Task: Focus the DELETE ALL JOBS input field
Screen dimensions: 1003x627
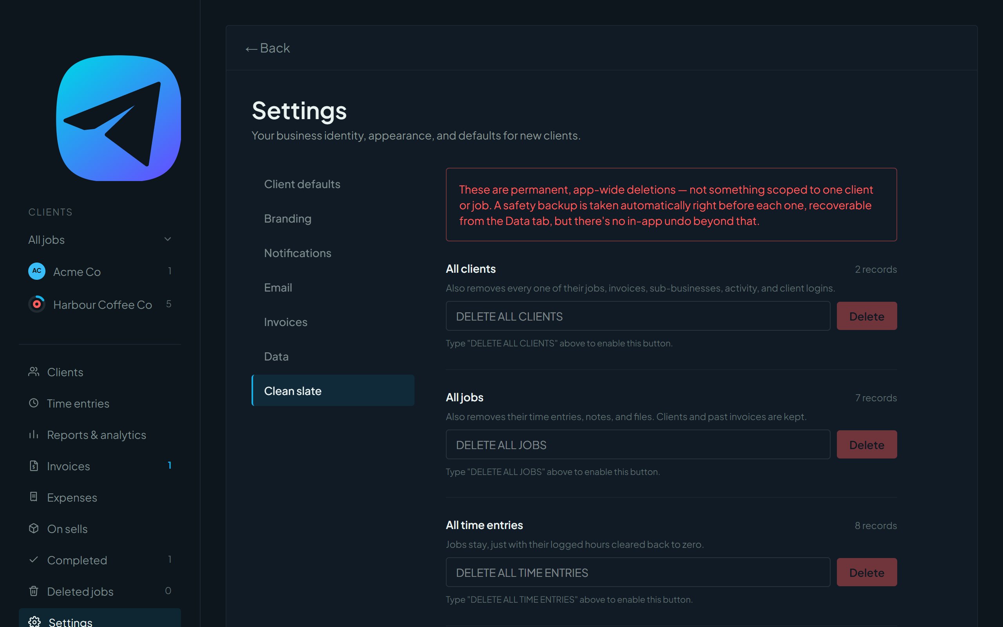Action: (x=638, y=444)
